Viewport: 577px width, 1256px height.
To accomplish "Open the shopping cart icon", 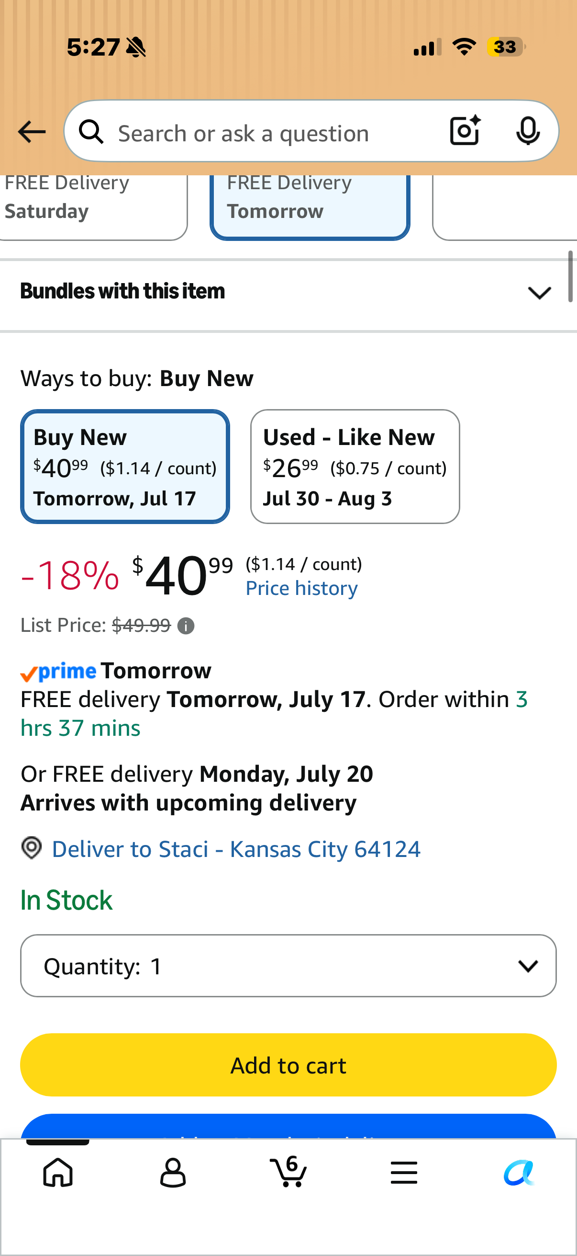I will [x=288, y=1171].
